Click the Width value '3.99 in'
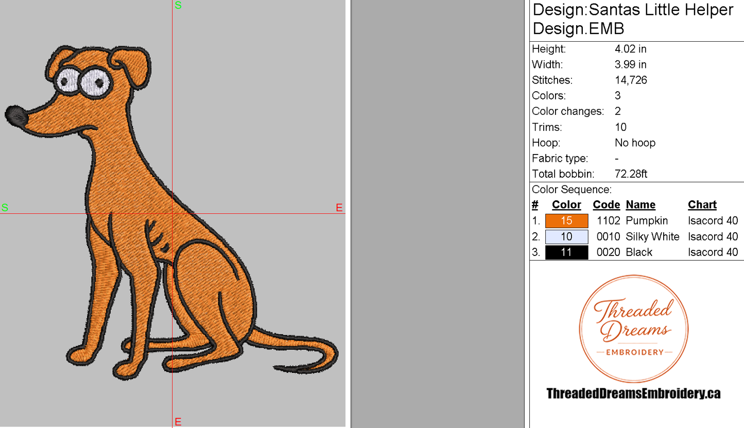744x428 pixels. click(x=631, y=65)
